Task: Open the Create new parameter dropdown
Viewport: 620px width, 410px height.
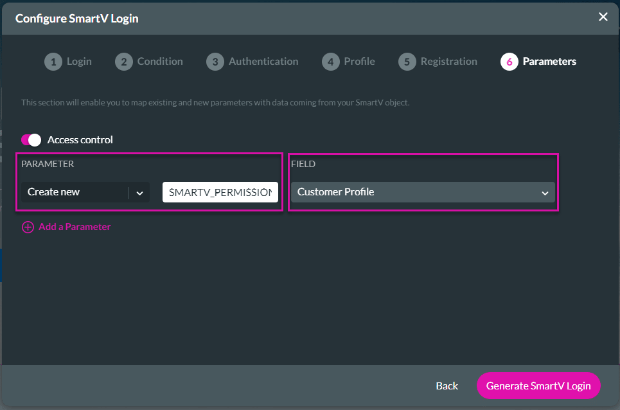Action: pos(74,192)
